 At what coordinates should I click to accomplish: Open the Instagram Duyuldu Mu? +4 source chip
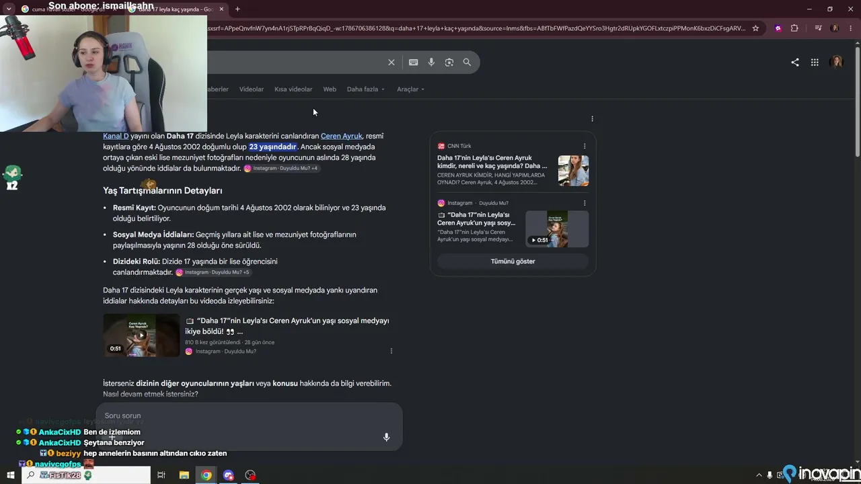click(280, 168)
